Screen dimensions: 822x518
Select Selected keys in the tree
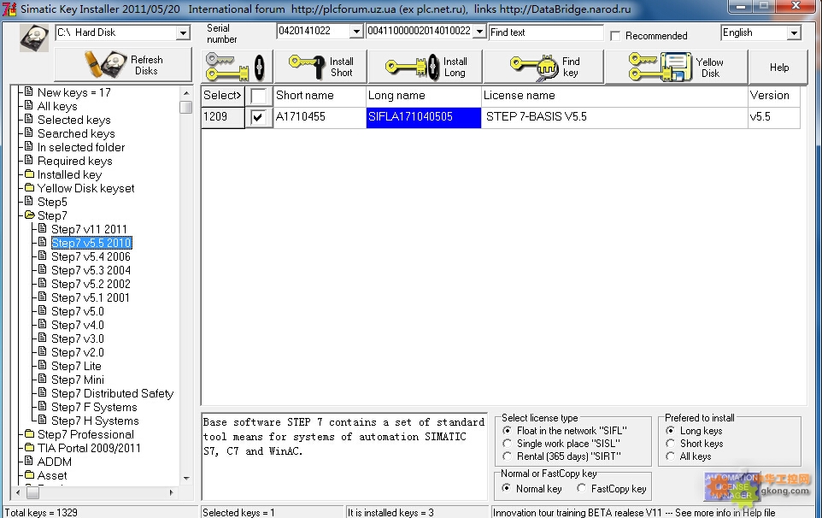[74, 120]
